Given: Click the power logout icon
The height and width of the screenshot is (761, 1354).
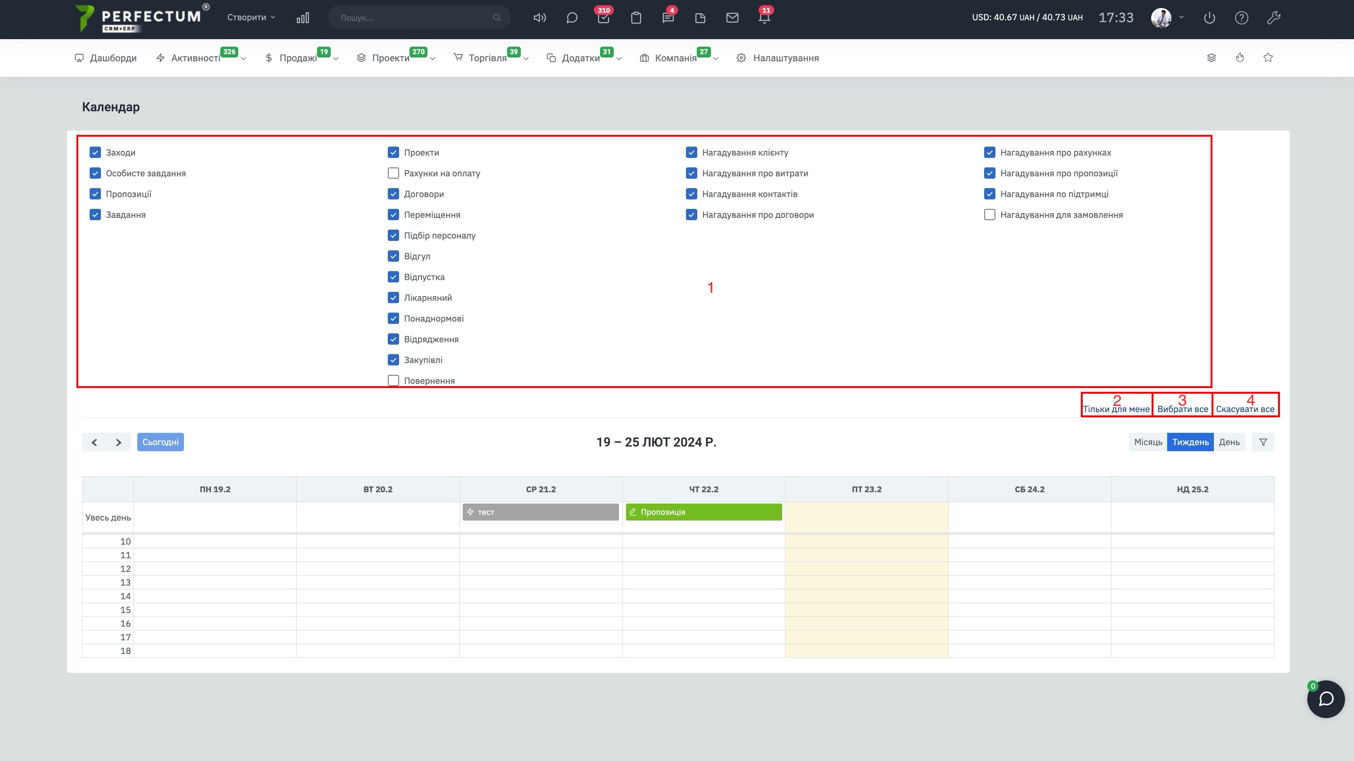Looking at the screenshot, I should point(1210,18).
